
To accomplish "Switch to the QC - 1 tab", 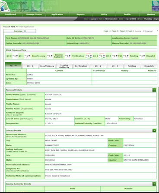I will coord(30,66).
